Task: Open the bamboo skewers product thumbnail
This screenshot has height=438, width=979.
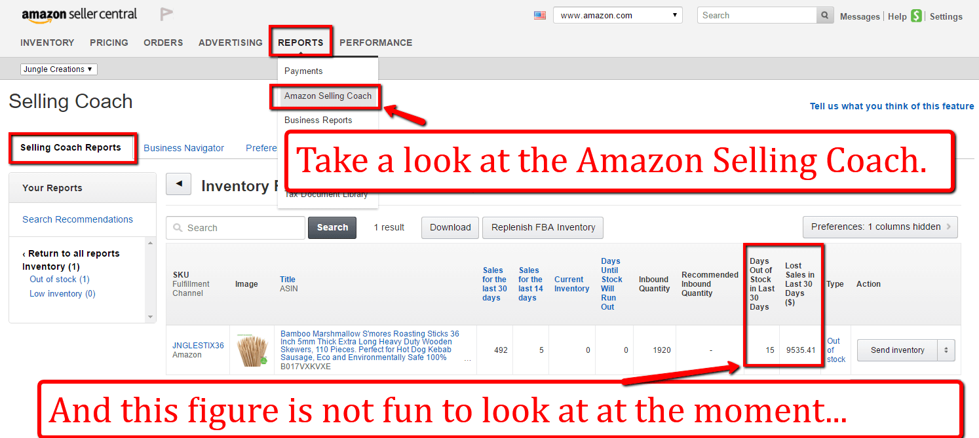Action: (252, 350)
